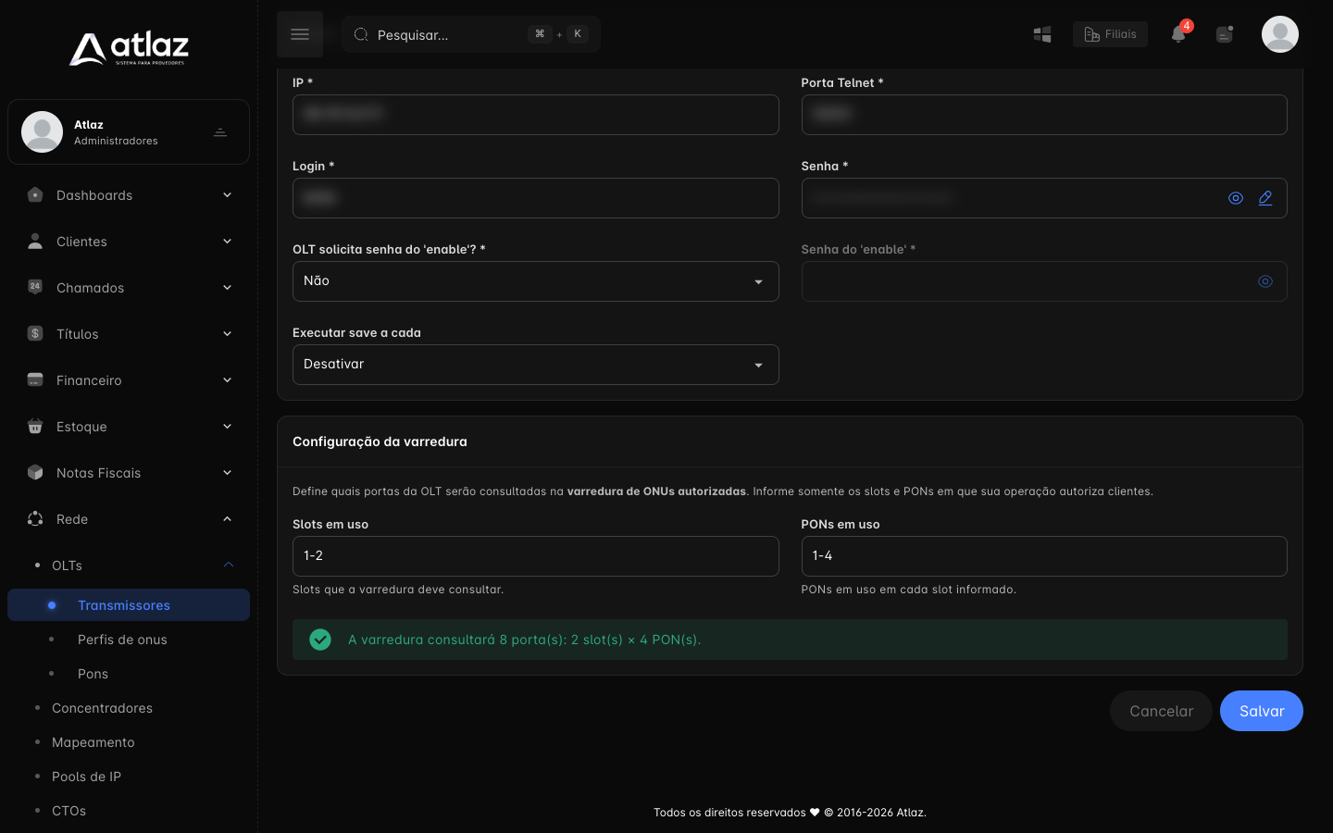Click the Clientes person icon
1333x833 pixels.
35,241
